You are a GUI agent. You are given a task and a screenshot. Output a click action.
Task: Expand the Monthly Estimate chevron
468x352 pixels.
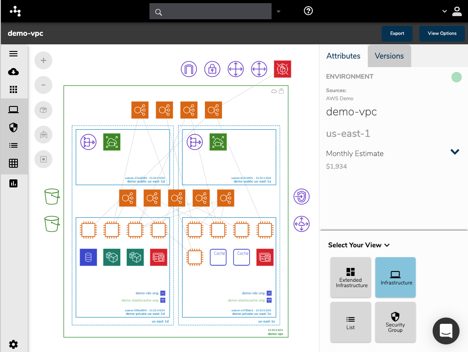click(455, 152)
